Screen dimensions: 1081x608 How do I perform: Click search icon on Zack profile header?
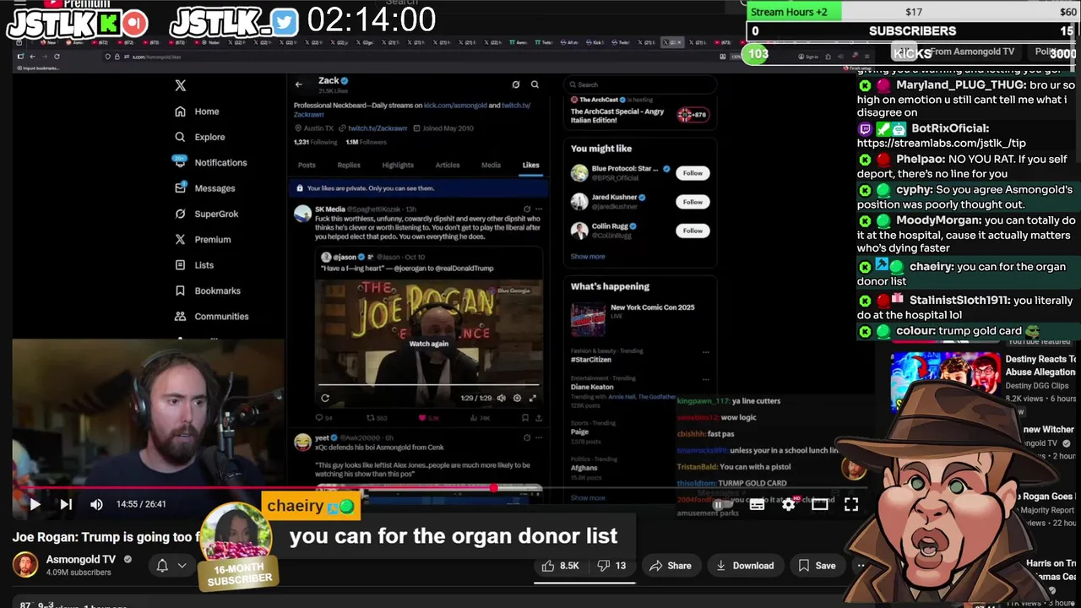[535, 84]
